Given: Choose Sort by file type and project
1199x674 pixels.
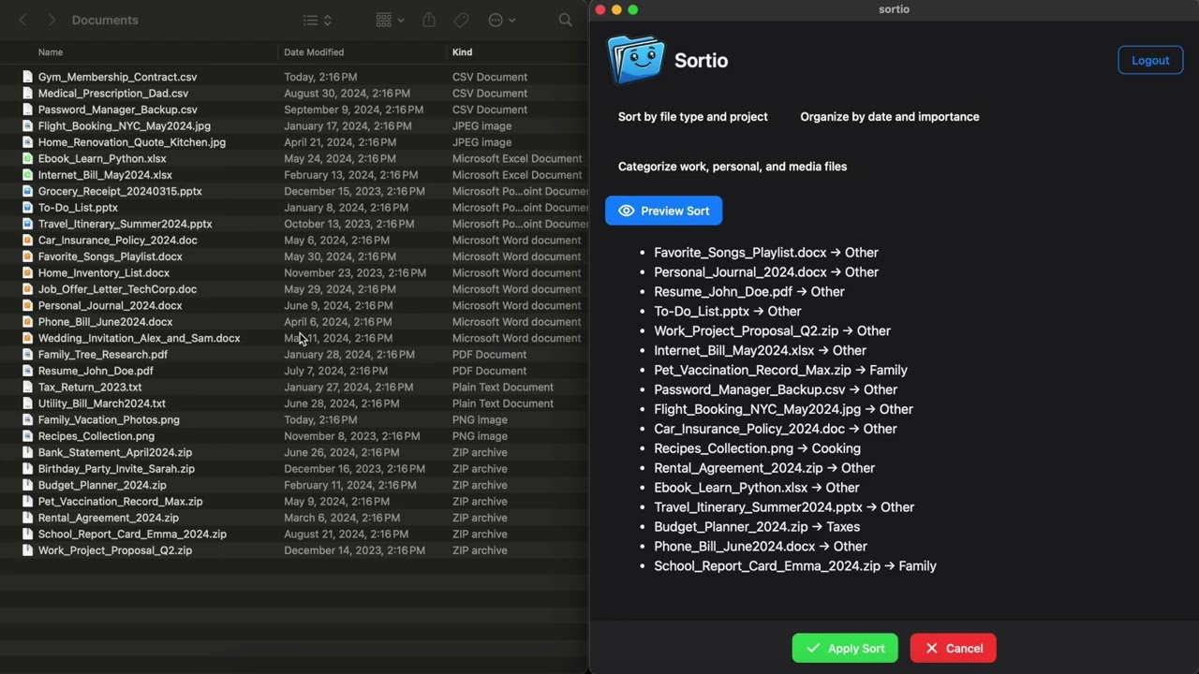Looking at the screenshot, I should 692,117.
